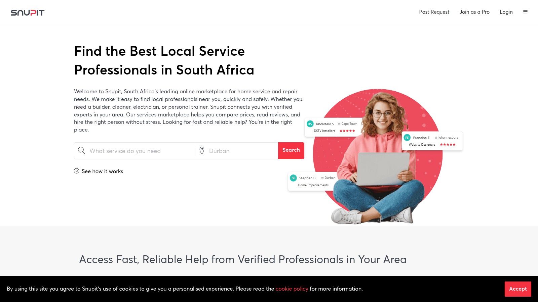Open the cookie policy link
The image size is (538, 302).
point(292,289)
